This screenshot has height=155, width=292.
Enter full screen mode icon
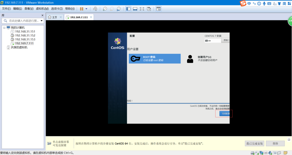142,9
